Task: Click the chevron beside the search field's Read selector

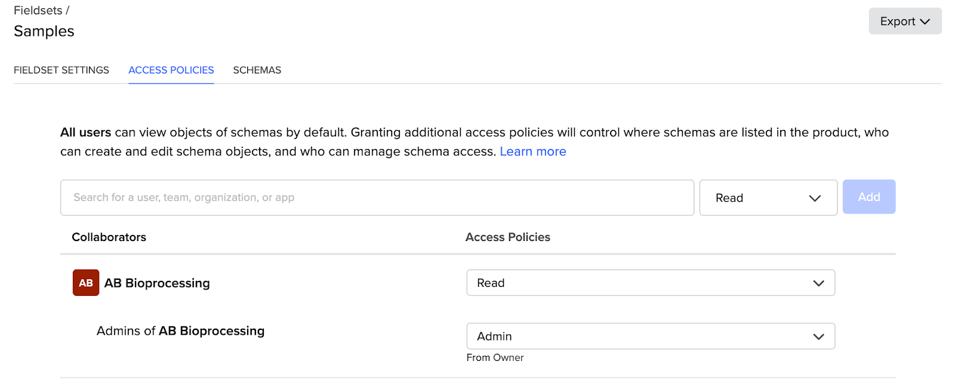Action: coord(815,198)
